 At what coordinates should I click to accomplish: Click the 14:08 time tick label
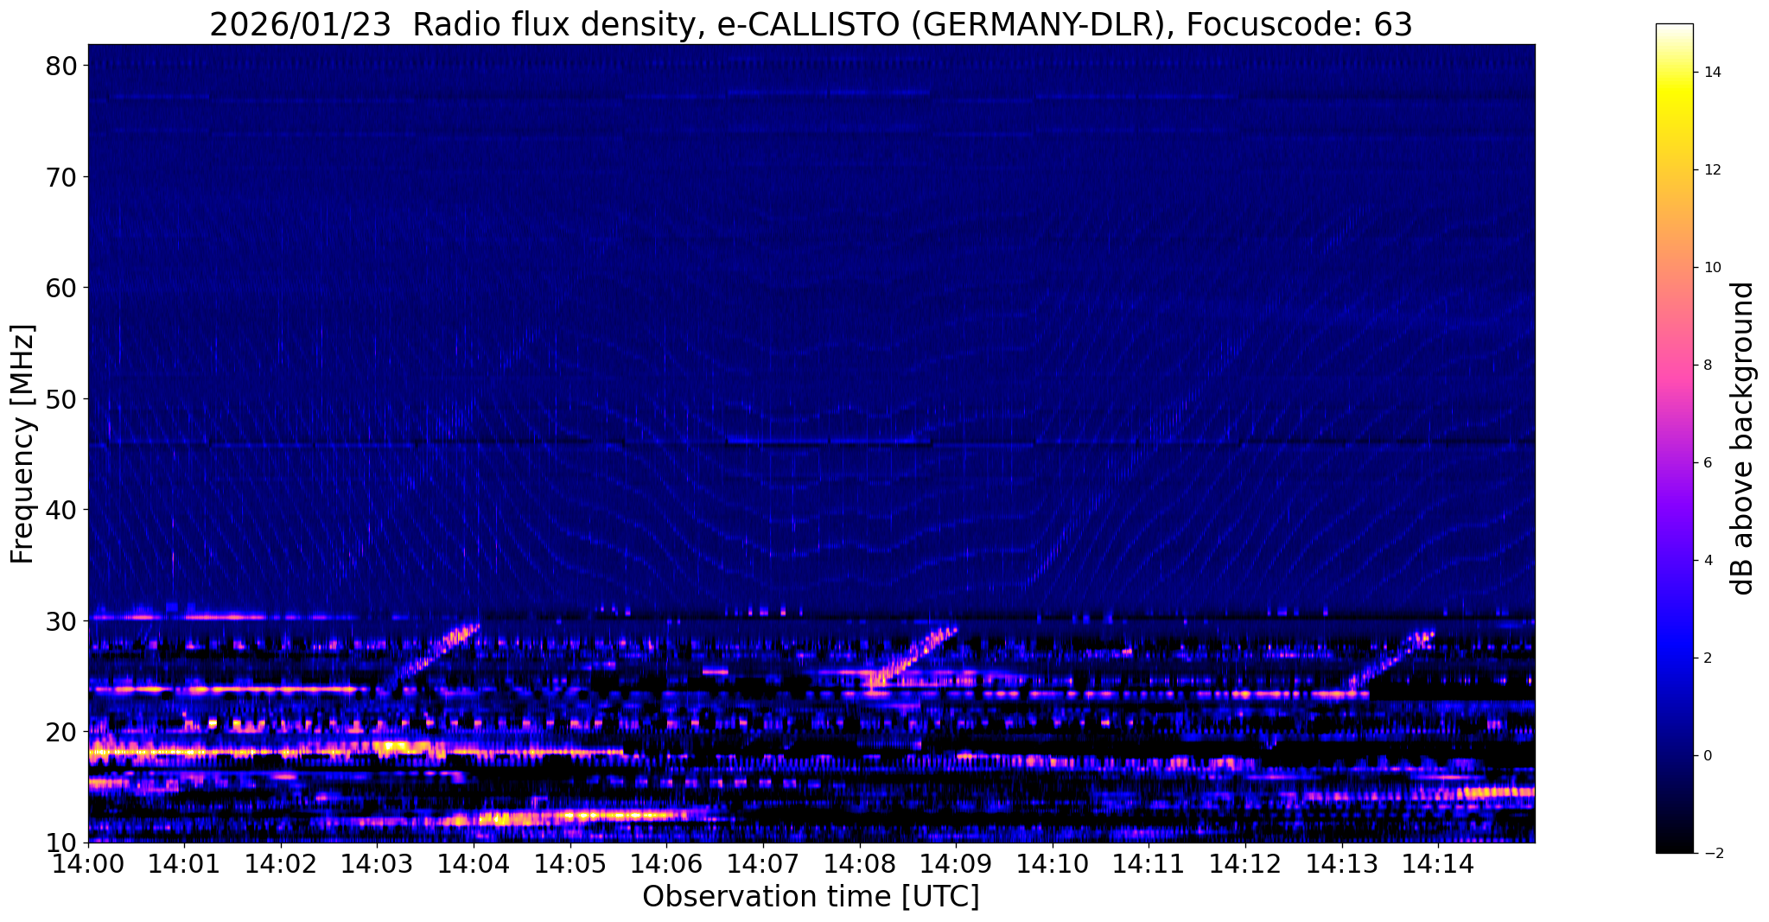859,862
